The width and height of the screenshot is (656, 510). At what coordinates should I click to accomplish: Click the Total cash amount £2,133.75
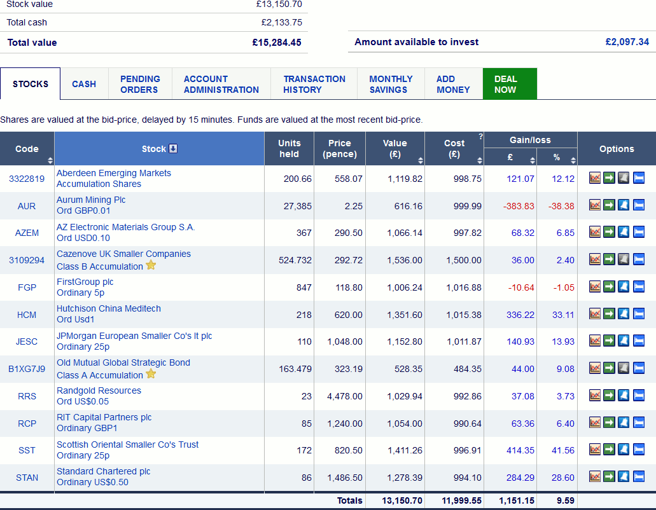(282, 22)
